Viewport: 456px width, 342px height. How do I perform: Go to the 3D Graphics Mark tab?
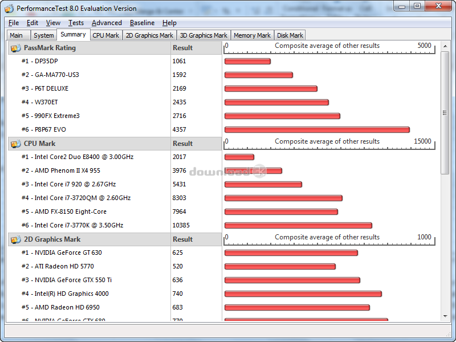tap(203, 35)
